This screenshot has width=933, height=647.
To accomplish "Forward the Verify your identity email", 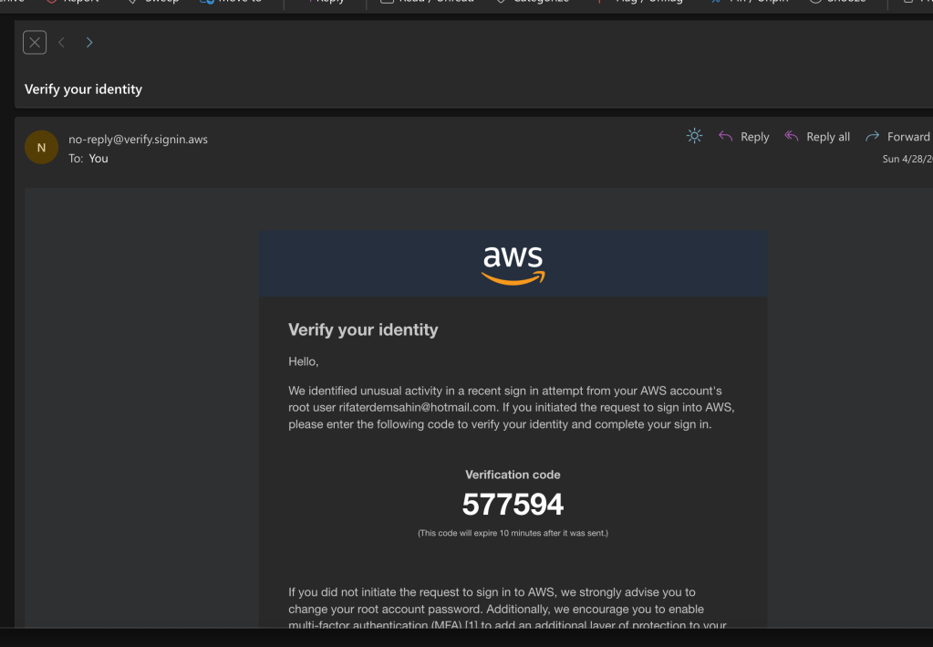I will [x=898, y=137].
